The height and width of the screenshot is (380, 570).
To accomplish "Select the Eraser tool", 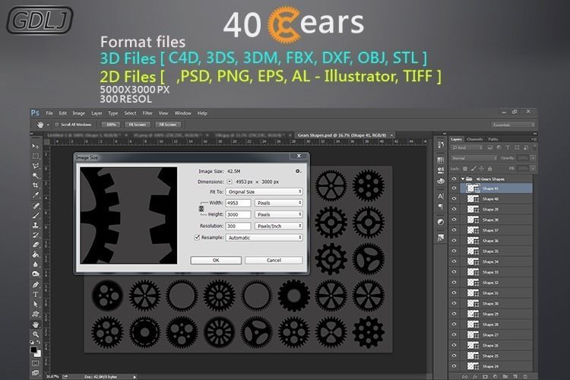I will pyautogui.click(x=36, y=245).
